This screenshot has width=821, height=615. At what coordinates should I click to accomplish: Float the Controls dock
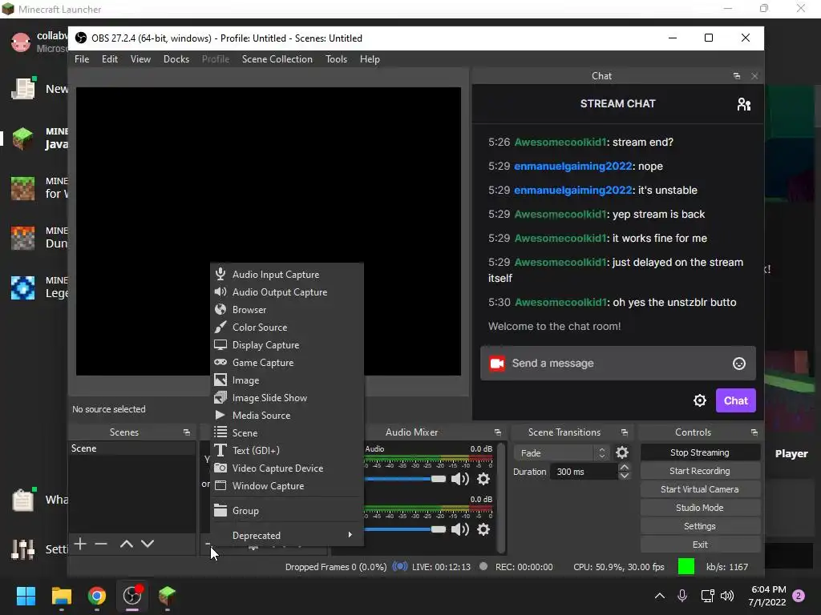click(754, 432)
